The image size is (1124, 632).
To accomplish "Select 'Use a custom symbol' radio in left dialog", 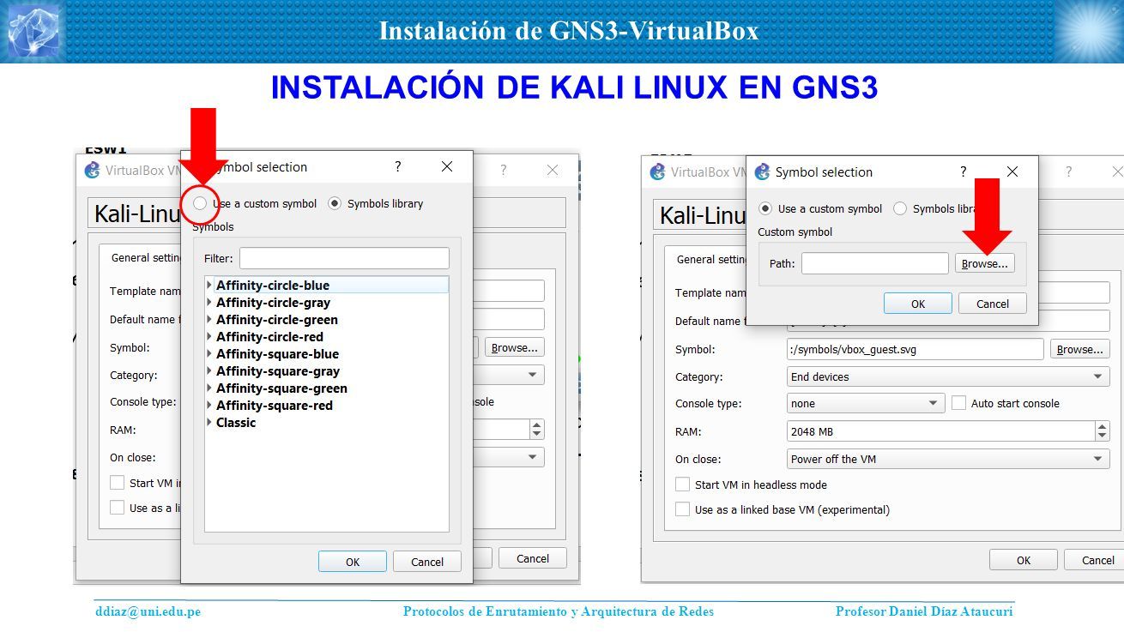I will [200, 203].
